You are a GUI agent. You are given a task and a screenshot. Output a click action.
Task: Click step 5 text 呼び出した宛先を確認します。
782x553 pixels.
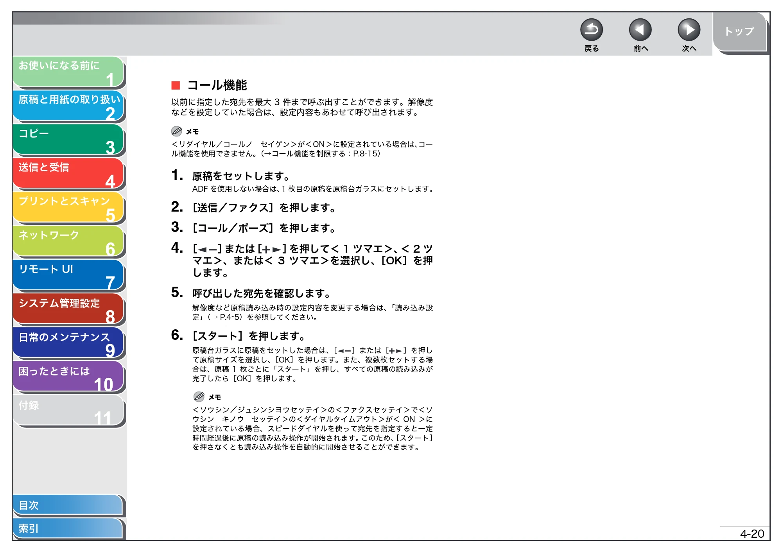point(262,293)
